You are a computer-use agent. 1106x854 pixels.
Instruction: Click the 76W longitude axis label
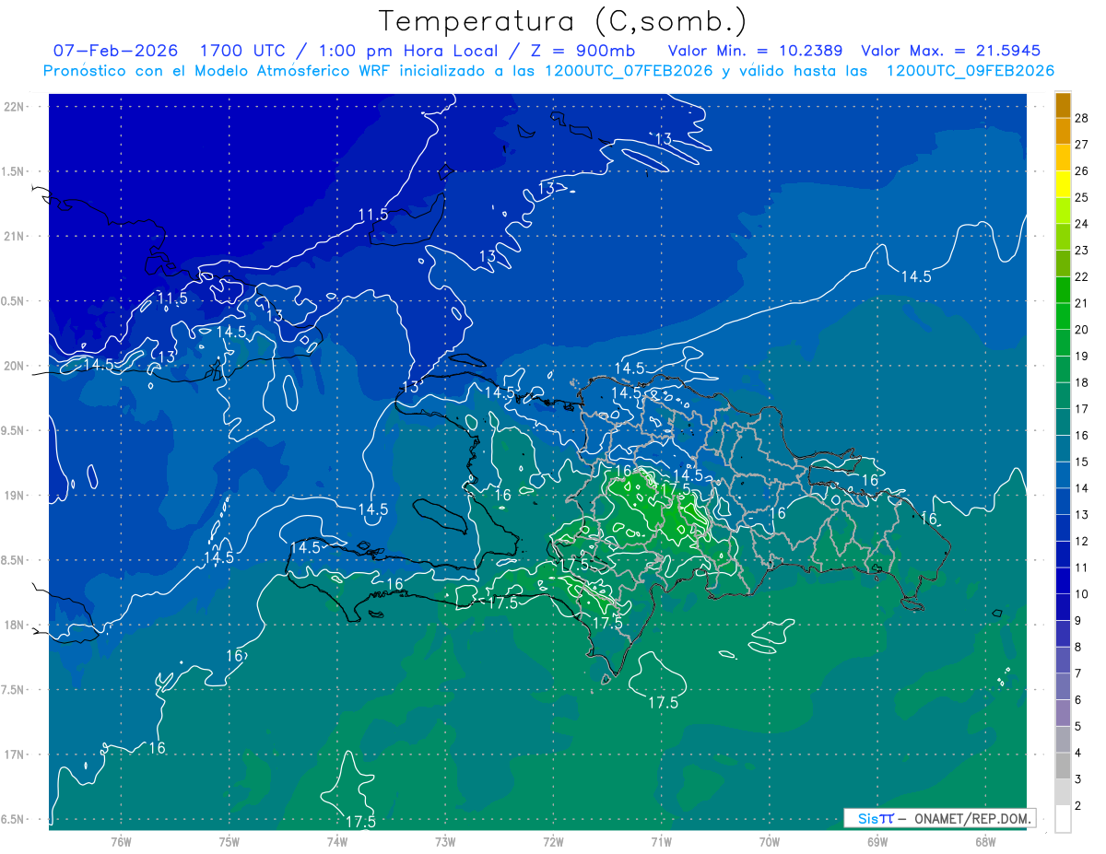coord(121,842)
